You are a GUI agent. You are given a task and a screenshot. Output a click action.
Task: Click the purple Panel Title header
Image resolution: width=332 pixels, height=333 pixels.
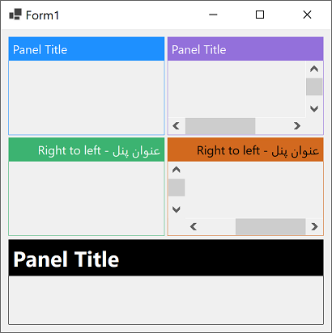pyautogui.click(x=245, y=49)
